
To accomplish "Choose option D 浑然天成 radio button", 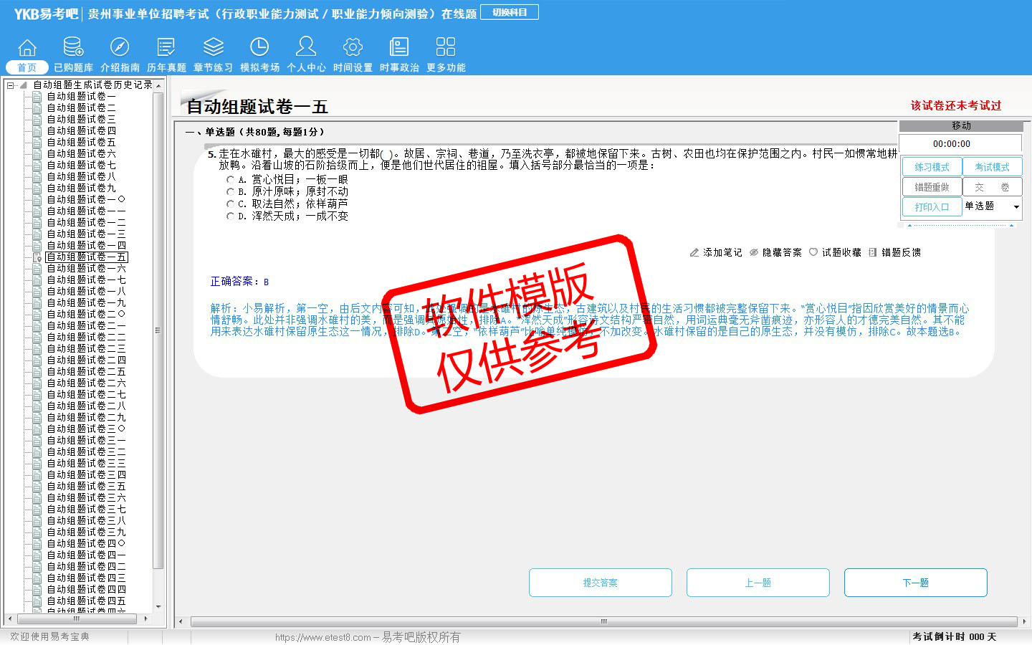I will click(230, 216).
